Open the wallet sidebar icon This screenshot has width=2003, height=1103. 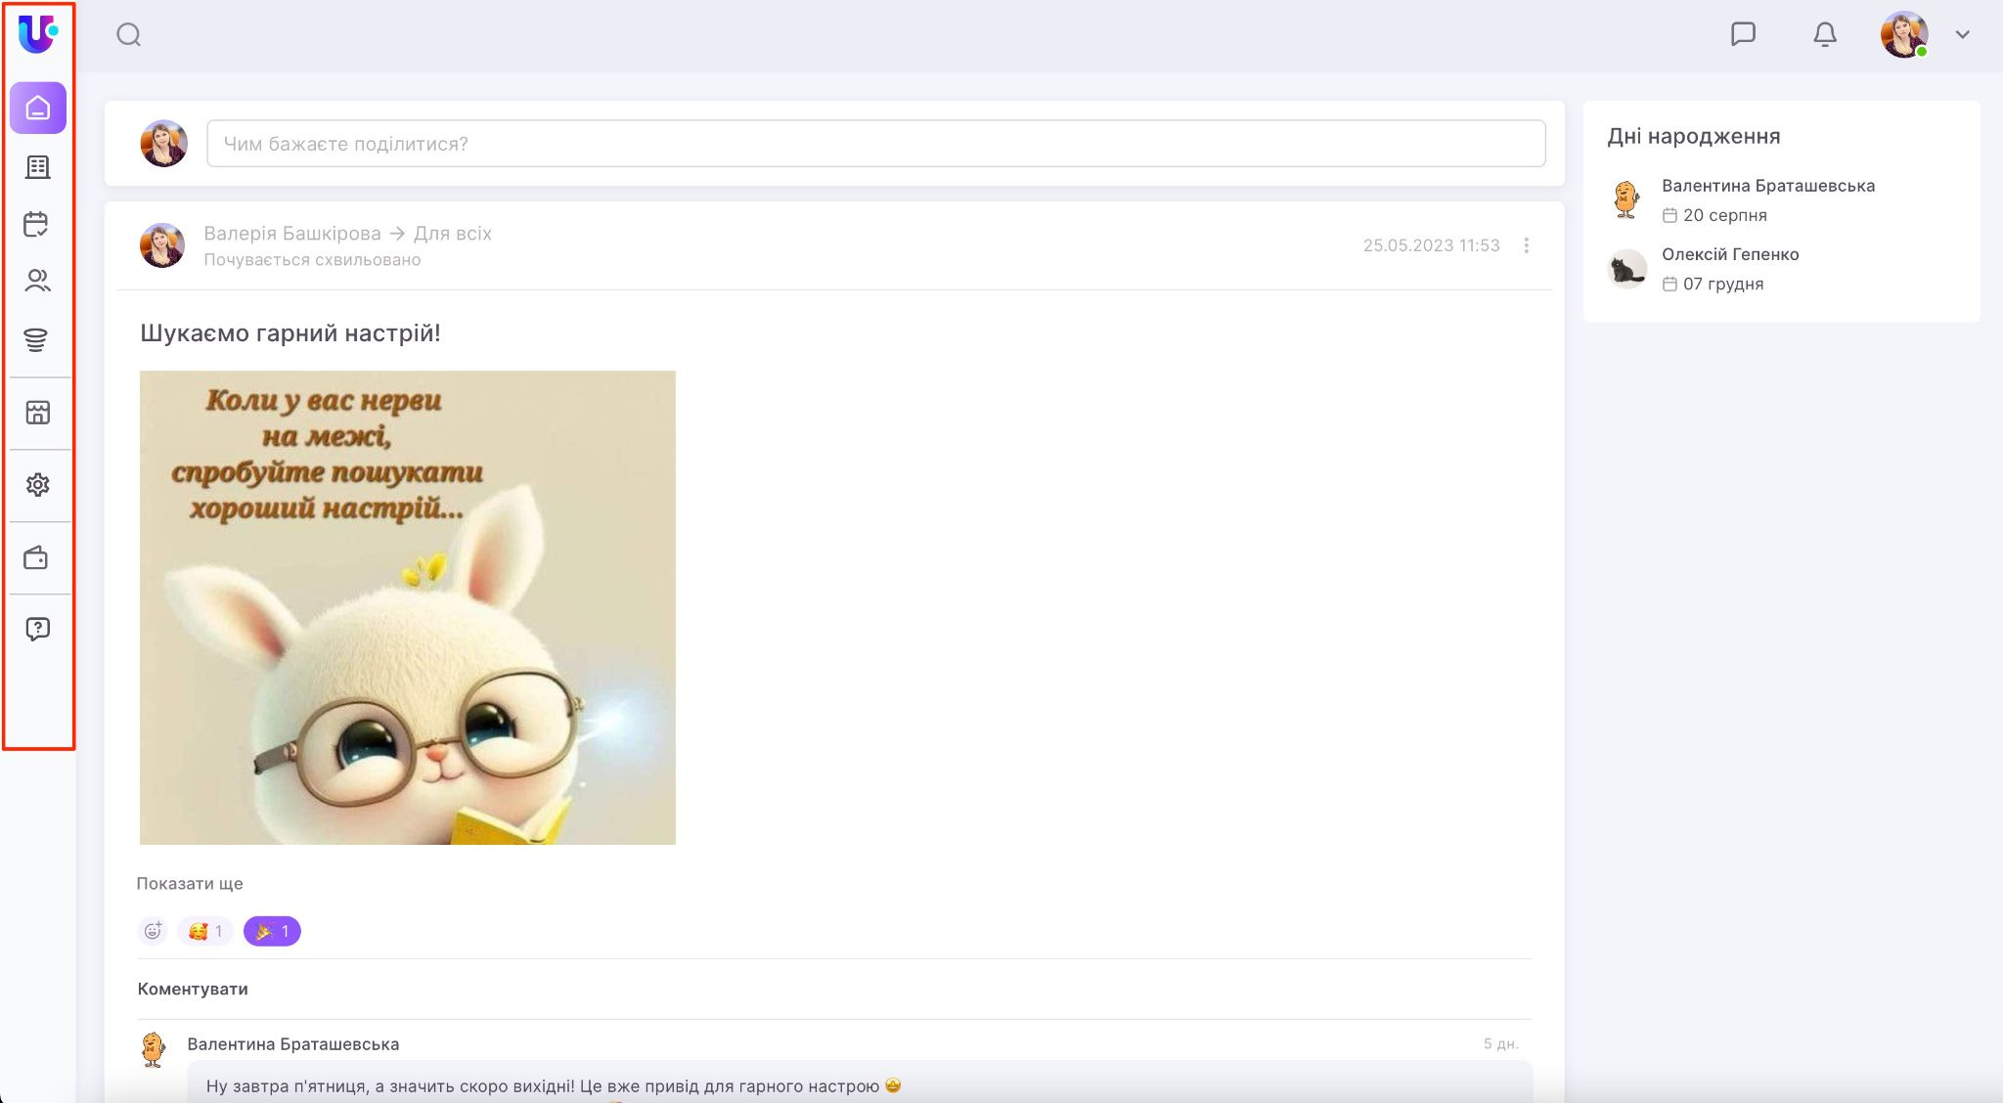(x=36, y=558)
